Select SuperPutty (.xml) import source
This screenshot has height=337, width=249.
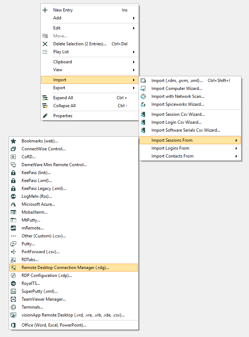(40, 291)
